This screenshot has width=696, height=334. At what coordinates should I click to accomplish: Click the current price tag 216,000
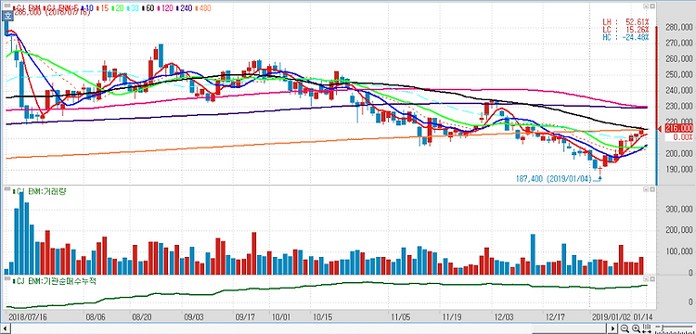point(678,128)
